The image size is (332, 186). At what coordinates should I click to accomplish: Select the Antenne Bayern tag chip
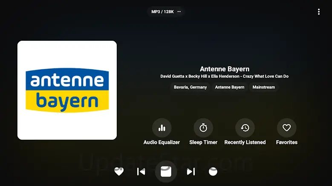coord(230,87)
